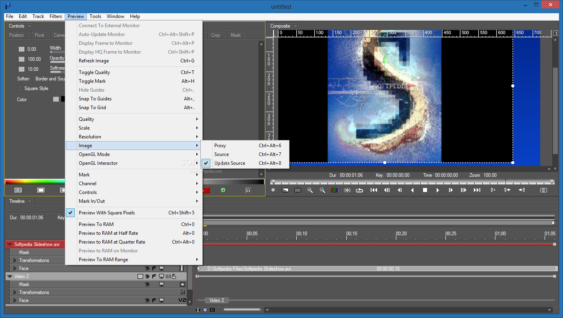This screenshot has height=318, width=563.
Task: Click the Refresh Image menu entry
Action: coord(134,61)
